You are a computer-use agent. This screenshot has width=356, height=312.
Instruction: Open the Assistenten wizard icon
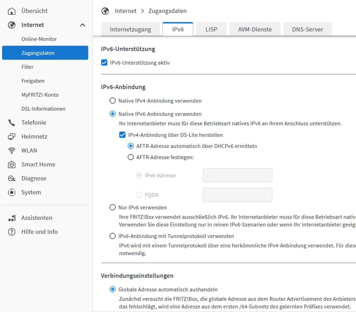12,218
